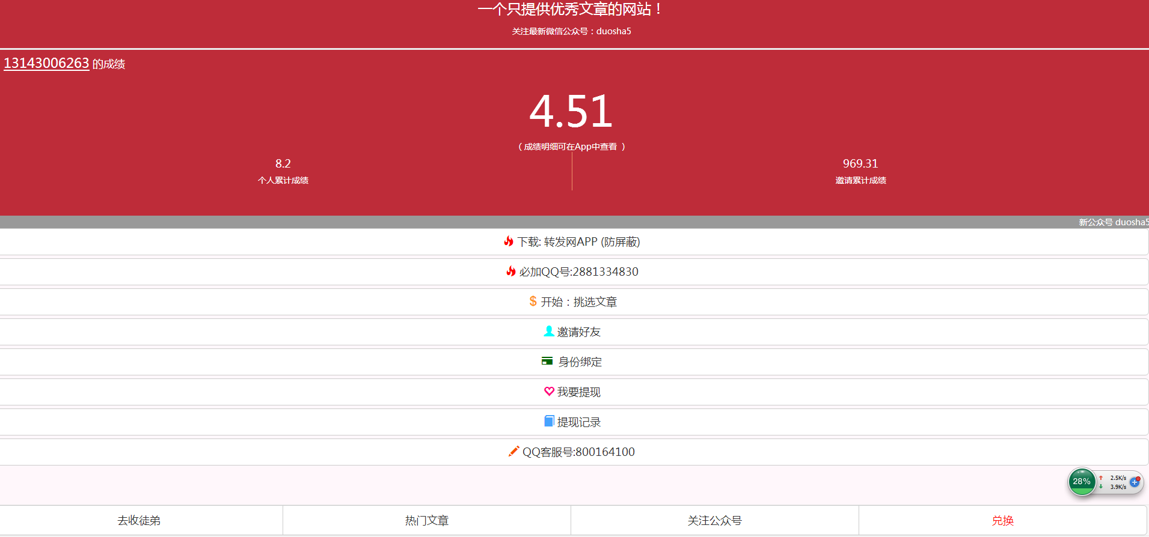The height and width of the screenshot is (537, 1149).
Task: Click the orange pencil icon for QQ客服号
Action: tap(513, 451)
